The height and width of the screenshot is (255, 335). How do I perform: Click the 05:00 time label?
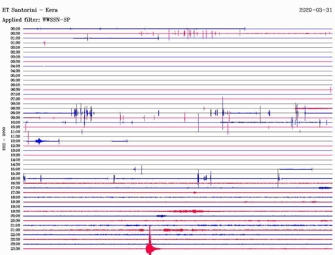click(15, 76)
